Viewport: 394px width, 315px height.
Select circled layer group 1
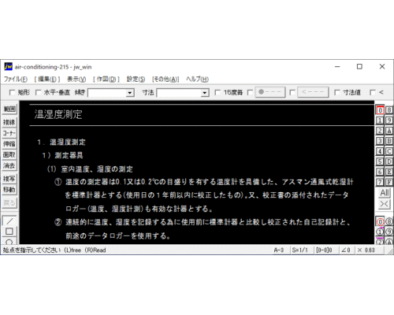(x=380, y=232)
